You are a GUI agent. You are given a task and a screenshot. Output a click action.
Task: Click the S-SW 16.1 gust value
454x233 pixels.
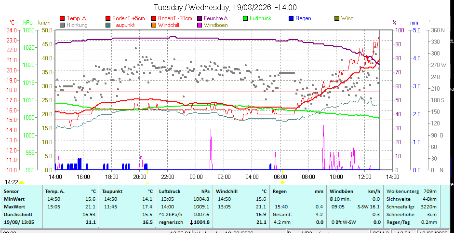click(x=369, y=207)
